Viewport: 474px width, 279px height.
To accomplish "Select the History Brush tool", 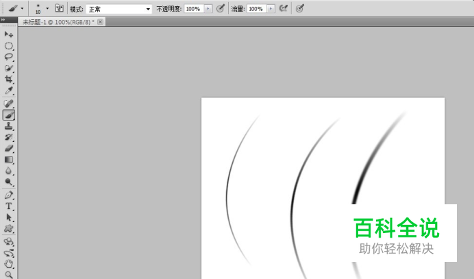I will coord(8,137).
